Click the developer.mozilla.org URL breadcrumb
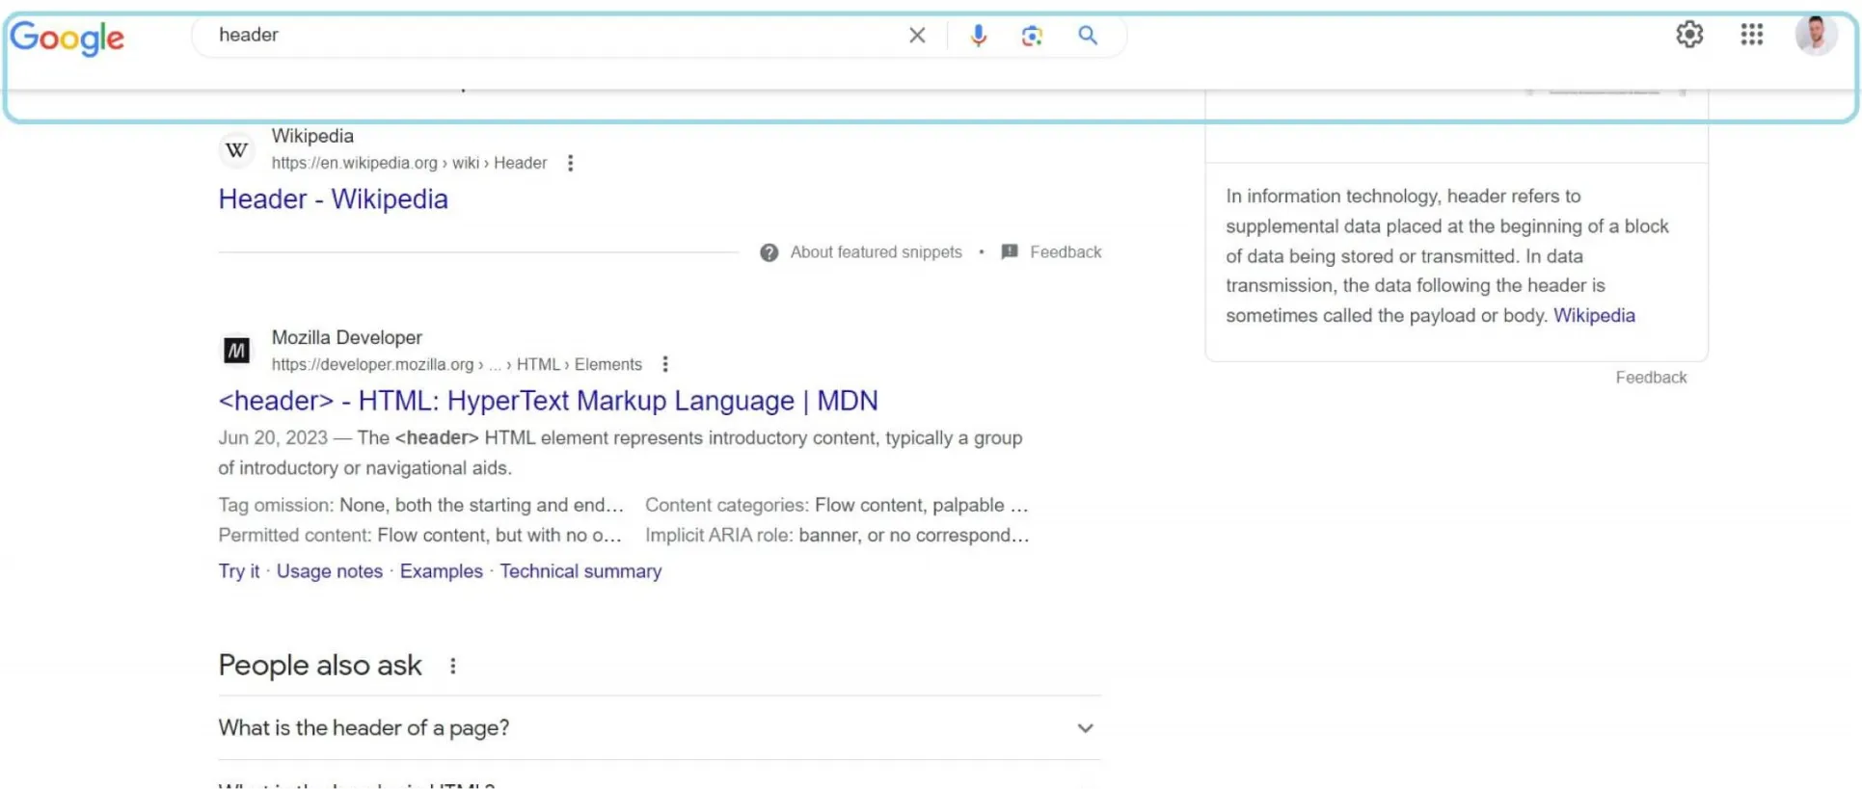The width and height of the screenshot is (1862, 789). pos(456,364)
